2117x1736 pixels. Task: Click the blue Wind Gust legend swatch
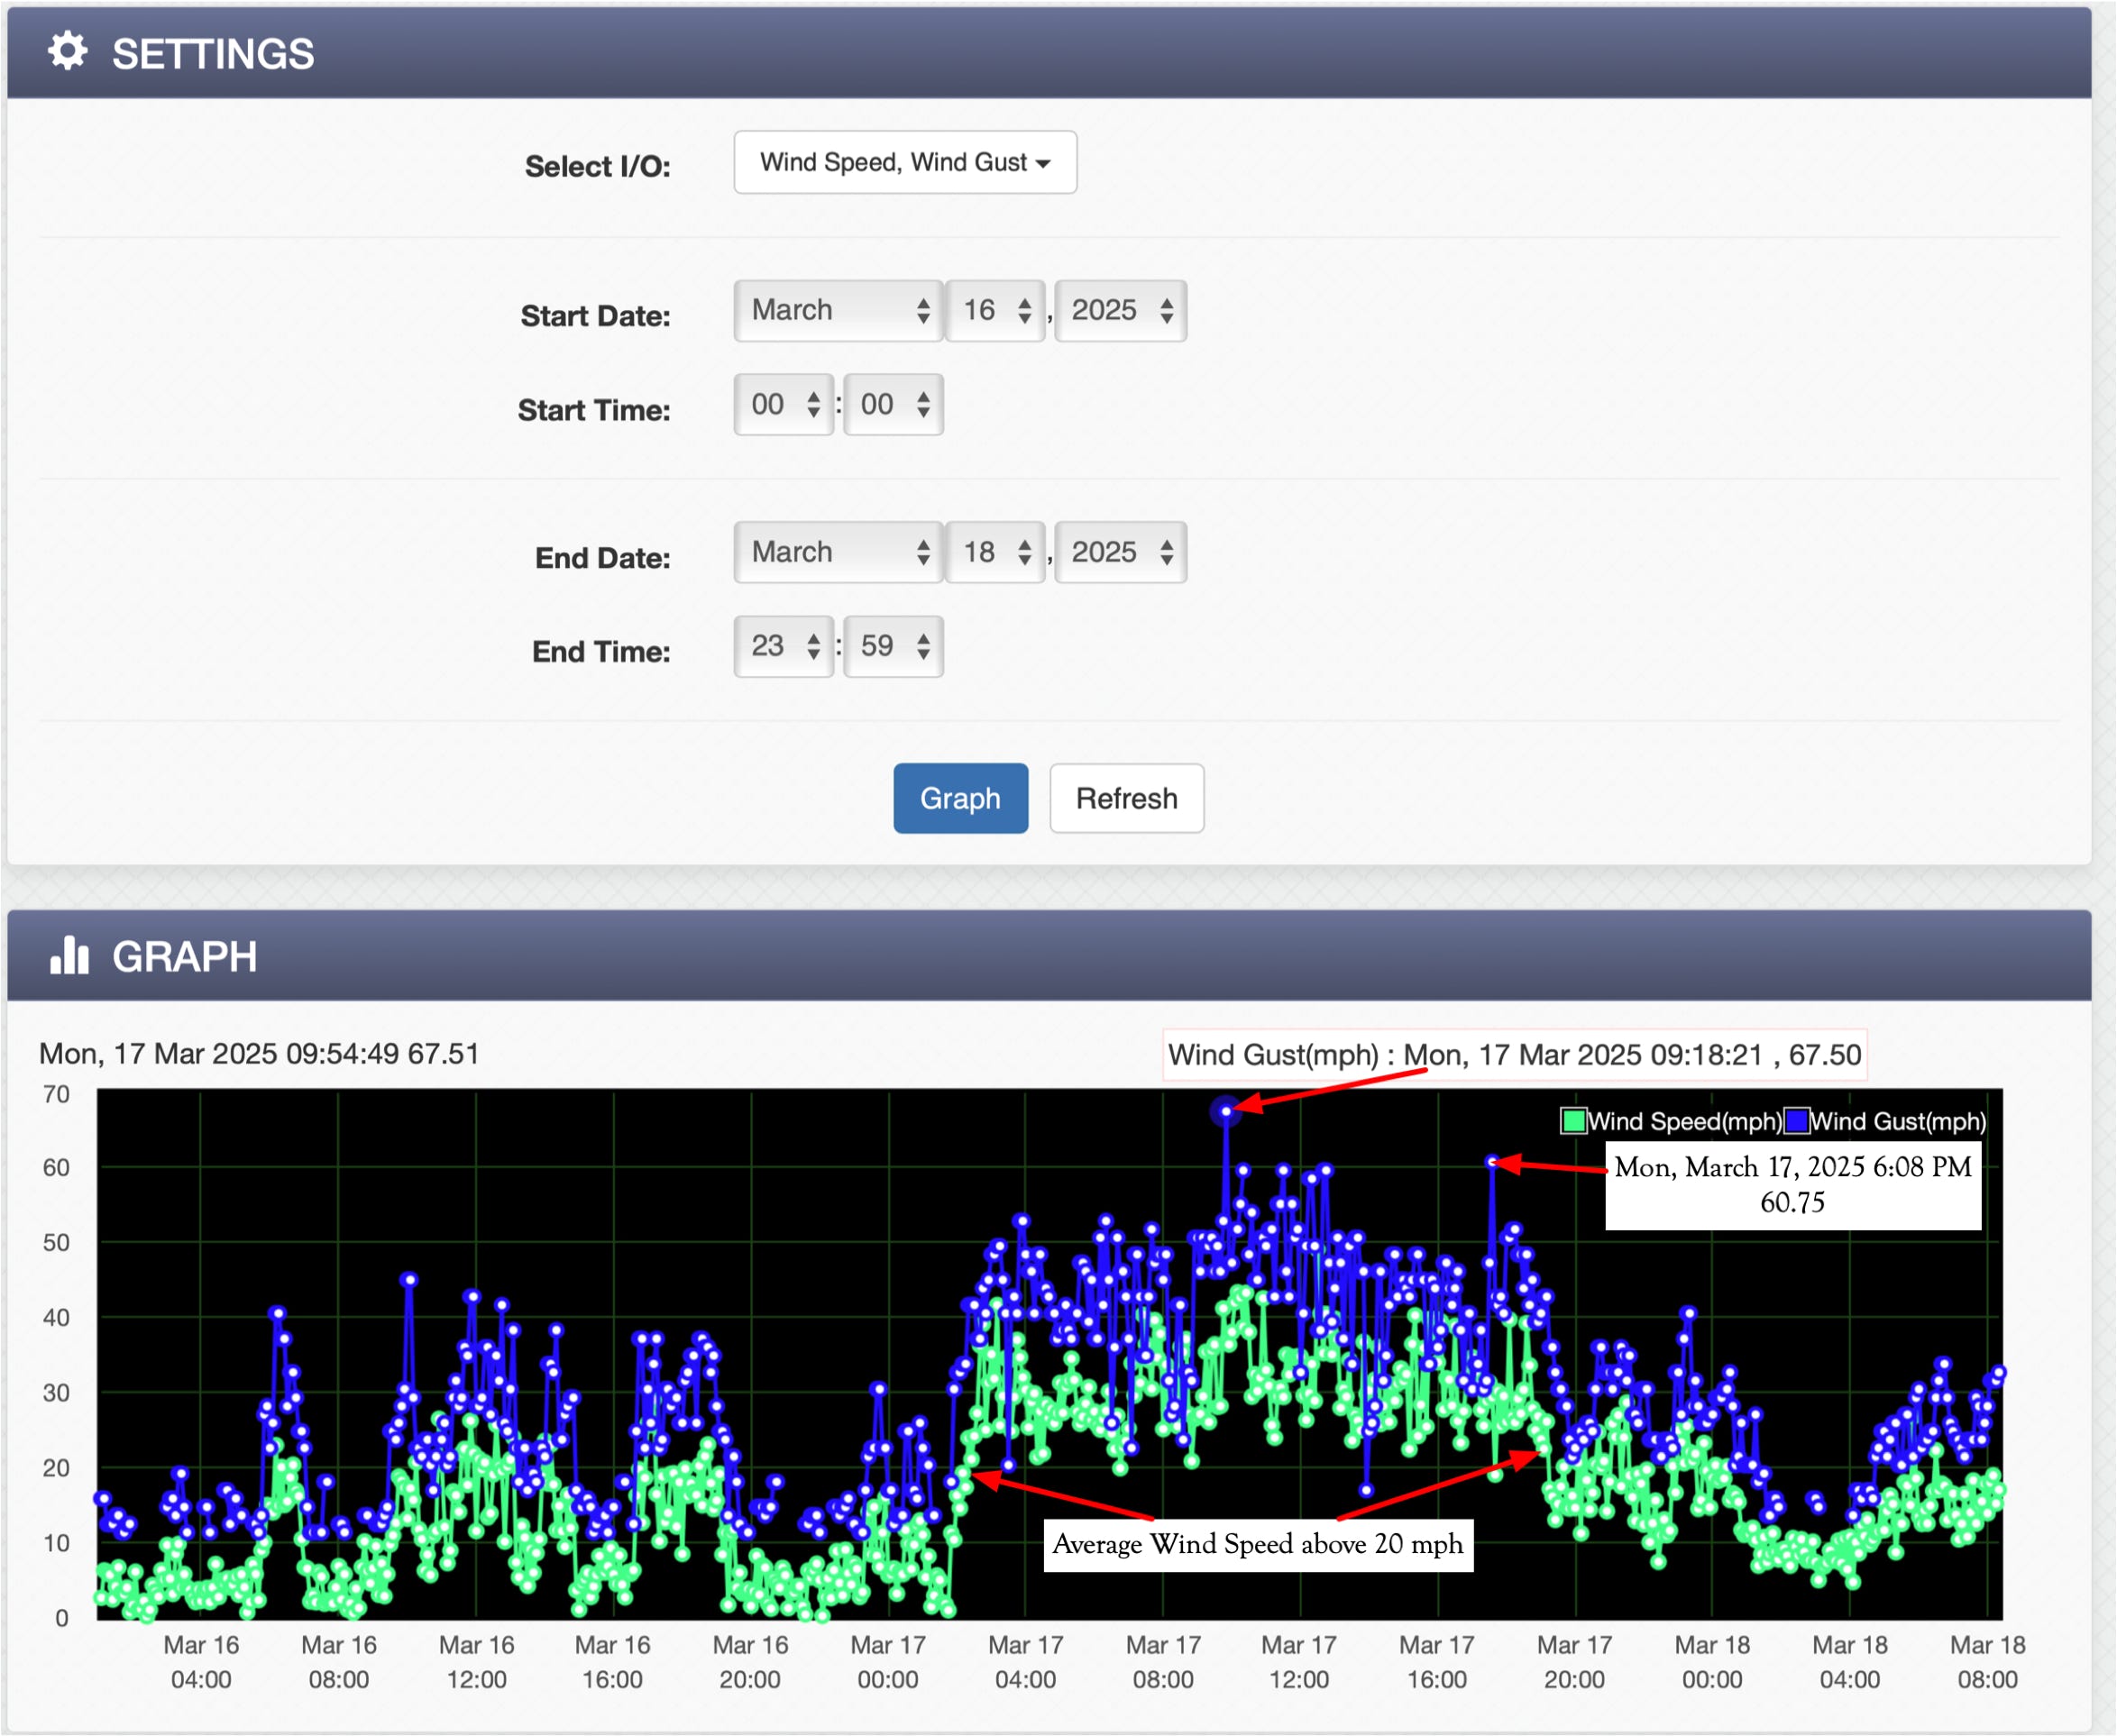coord(1797,1121)
